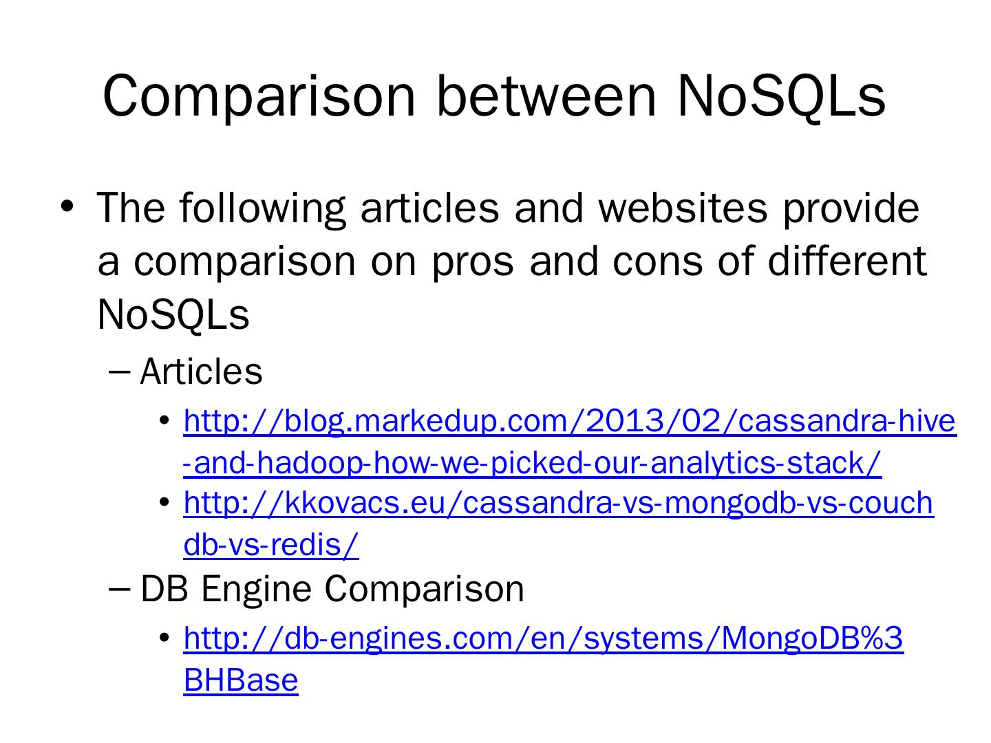Viewport: 991px width, 743px height.
Task: Click the "db-vs-redis/" link text
Action: pyautogui.click(x=271, y=545)
